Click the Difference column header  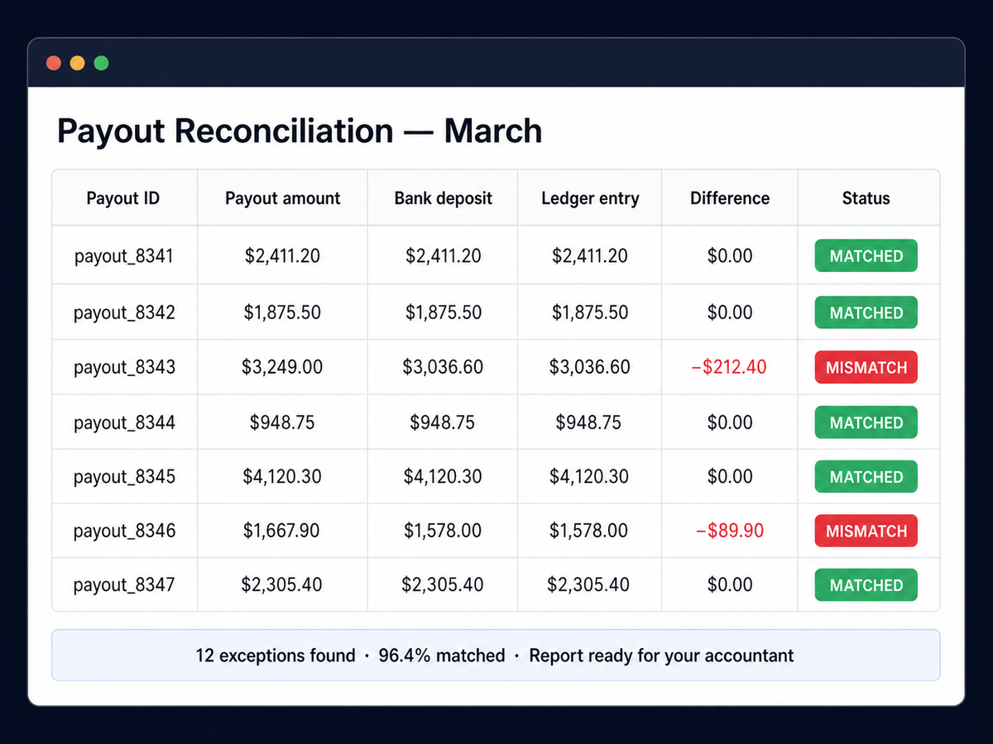[x=730, y=198]
